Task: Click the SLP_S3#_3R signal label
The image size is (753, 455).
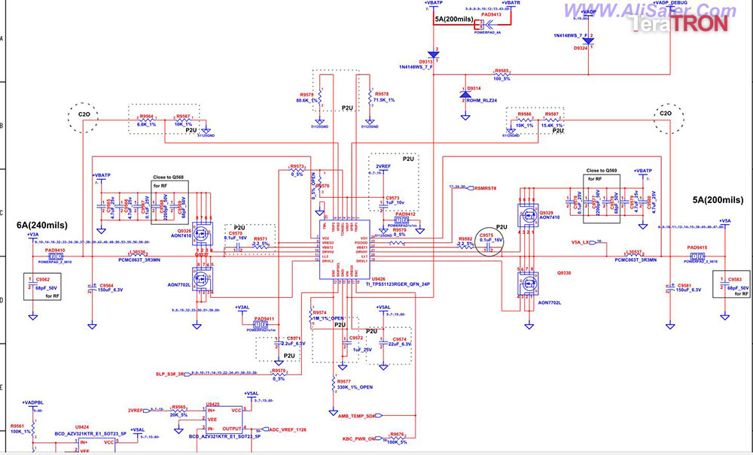Action: click(x=170, y=374)
